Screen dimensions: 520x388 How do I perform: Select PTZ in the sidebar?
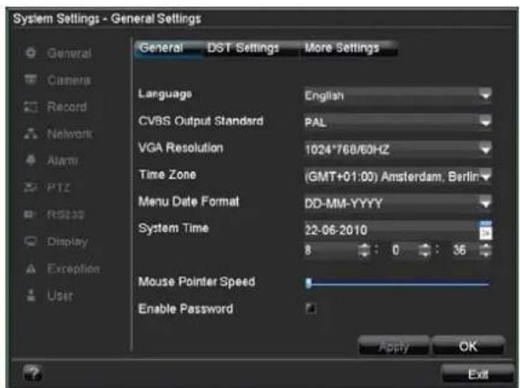pos(58,188)
